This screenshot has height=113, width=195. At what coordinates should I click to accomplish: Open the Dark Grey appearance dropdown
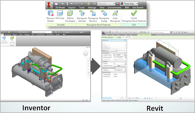point(129,4)
